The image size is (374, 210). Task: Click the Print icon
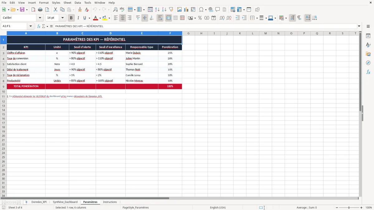40,10
